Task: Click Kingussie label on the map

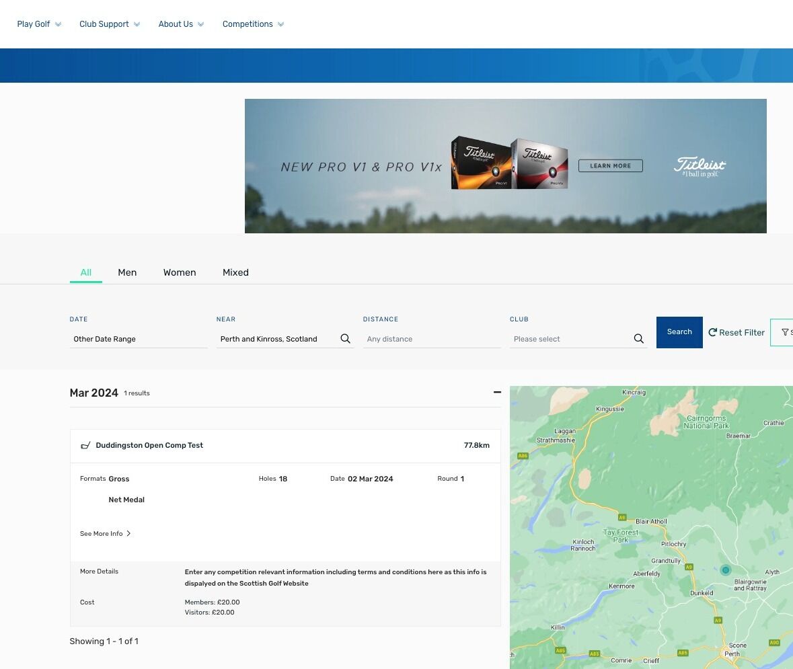Action: (610, 409)
